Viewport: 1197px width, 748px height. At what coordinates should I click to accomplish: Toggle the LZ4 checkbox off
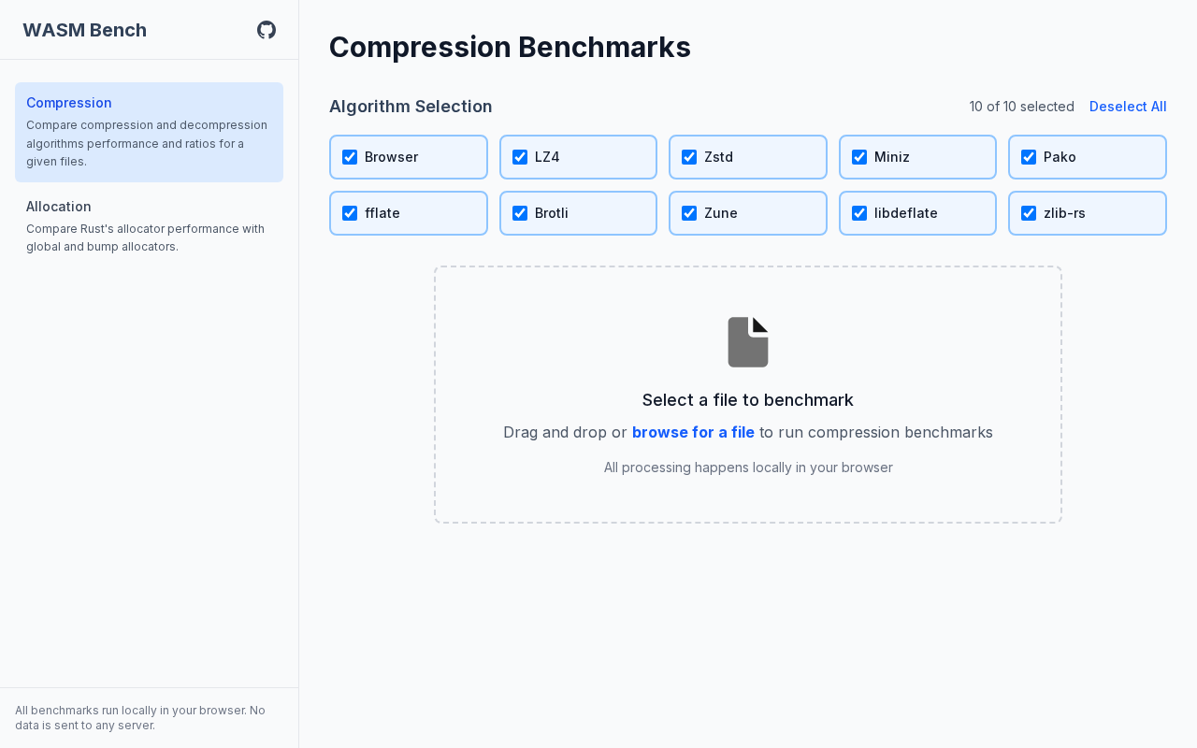pyautogui.click(x=520, y=157)
